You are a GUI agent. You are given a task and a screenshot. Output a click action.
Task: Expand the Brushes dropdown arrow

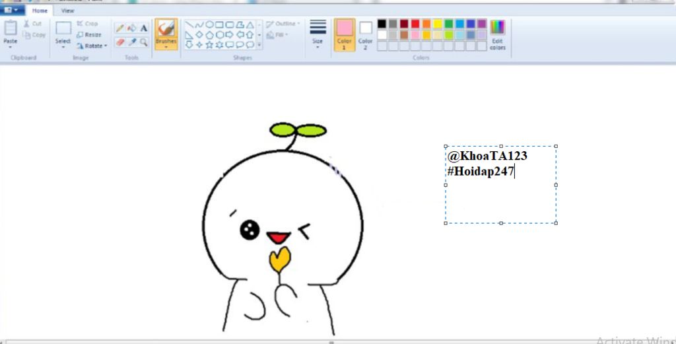point(166,47)
